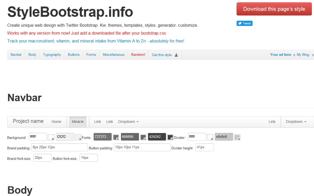Click the right-aligned Link in demo navbar
This screenshot has height=196, width=314.
[x=272, y=122]
